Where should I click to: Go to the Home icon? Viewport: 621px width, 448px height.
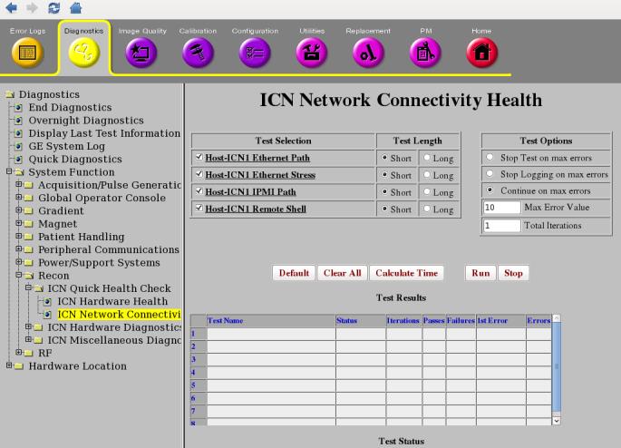pyautogui.click(x=480, y=54)
